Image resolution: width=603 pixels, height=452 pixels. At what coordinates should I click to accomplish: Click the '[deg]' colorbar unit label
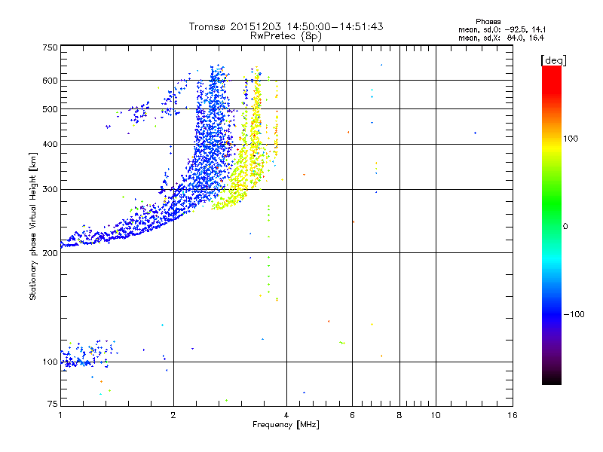tap(553, 60)
